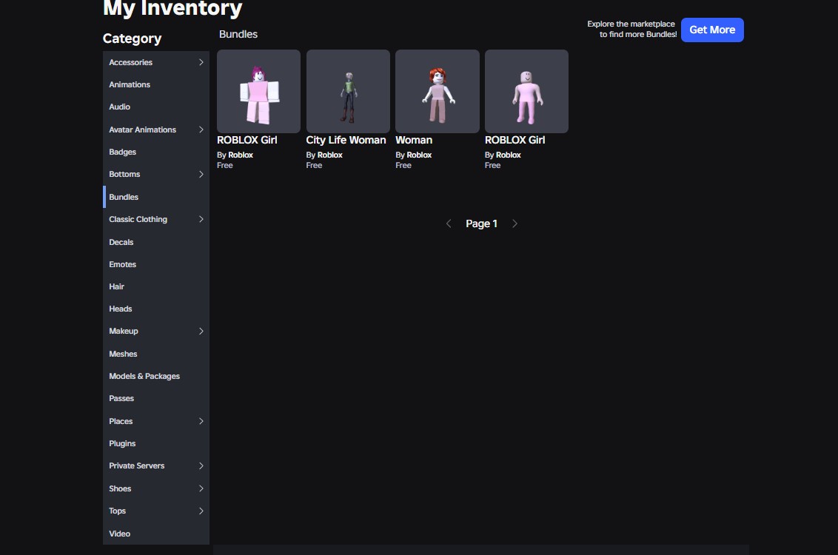The image size is (838, 555).
Task: Expand the Makeup category chevron
Action: 201,332
